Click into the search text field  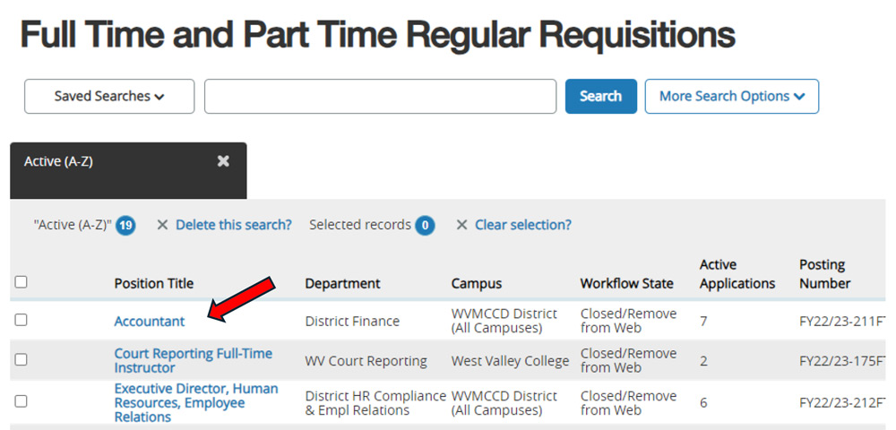tap(381, 96)
